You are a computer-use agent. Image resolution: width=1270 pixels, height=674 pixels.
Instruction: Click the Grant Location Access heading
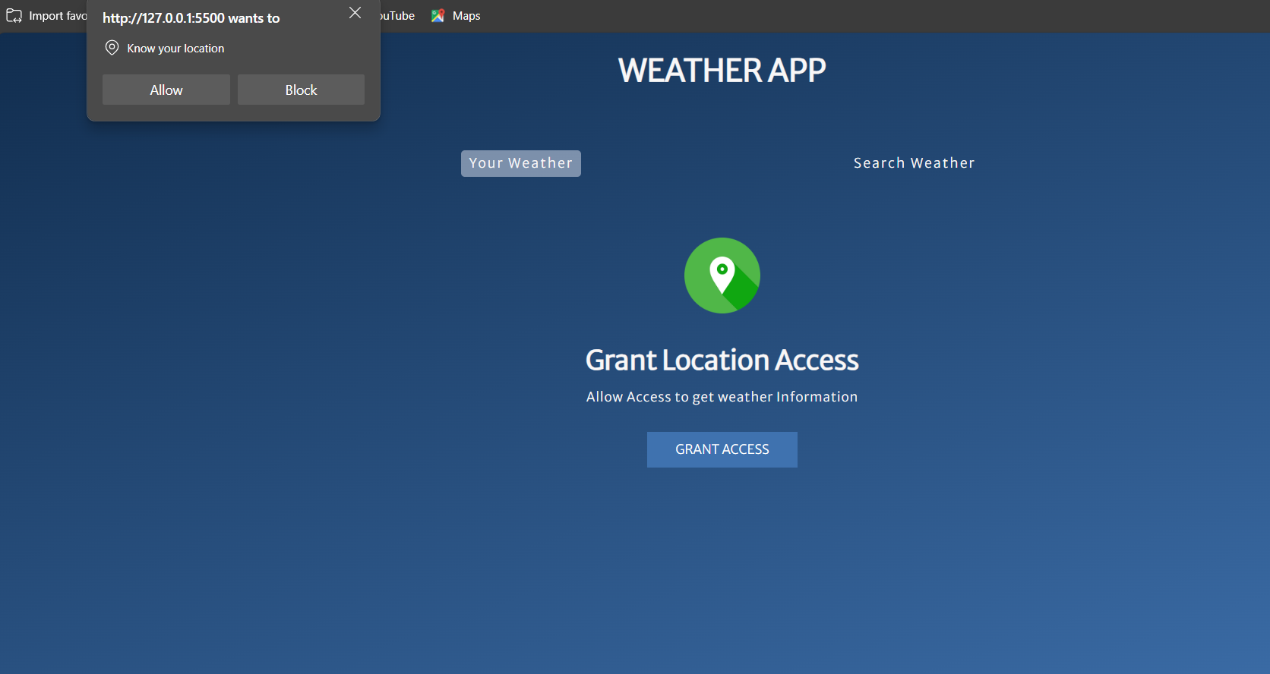722,361
